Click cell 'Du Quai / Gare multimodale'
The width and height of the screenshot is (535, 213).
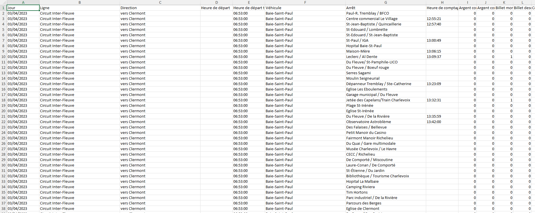pyautogui.click(x=386, y=143)
